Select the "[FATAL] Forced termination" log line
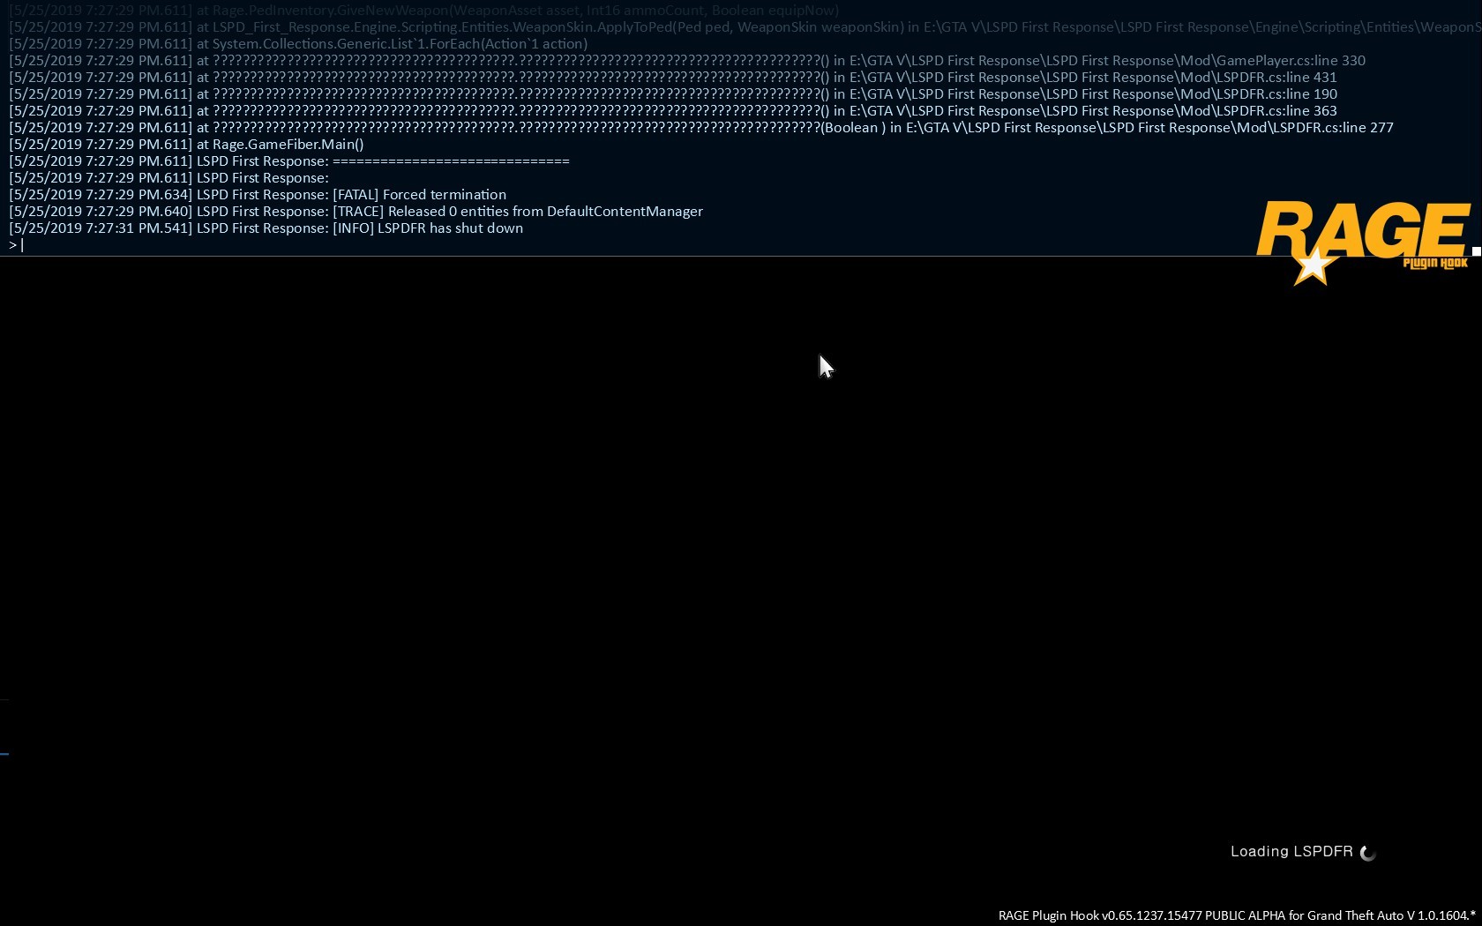This screenshot has width=1482, height=926. 258,195
